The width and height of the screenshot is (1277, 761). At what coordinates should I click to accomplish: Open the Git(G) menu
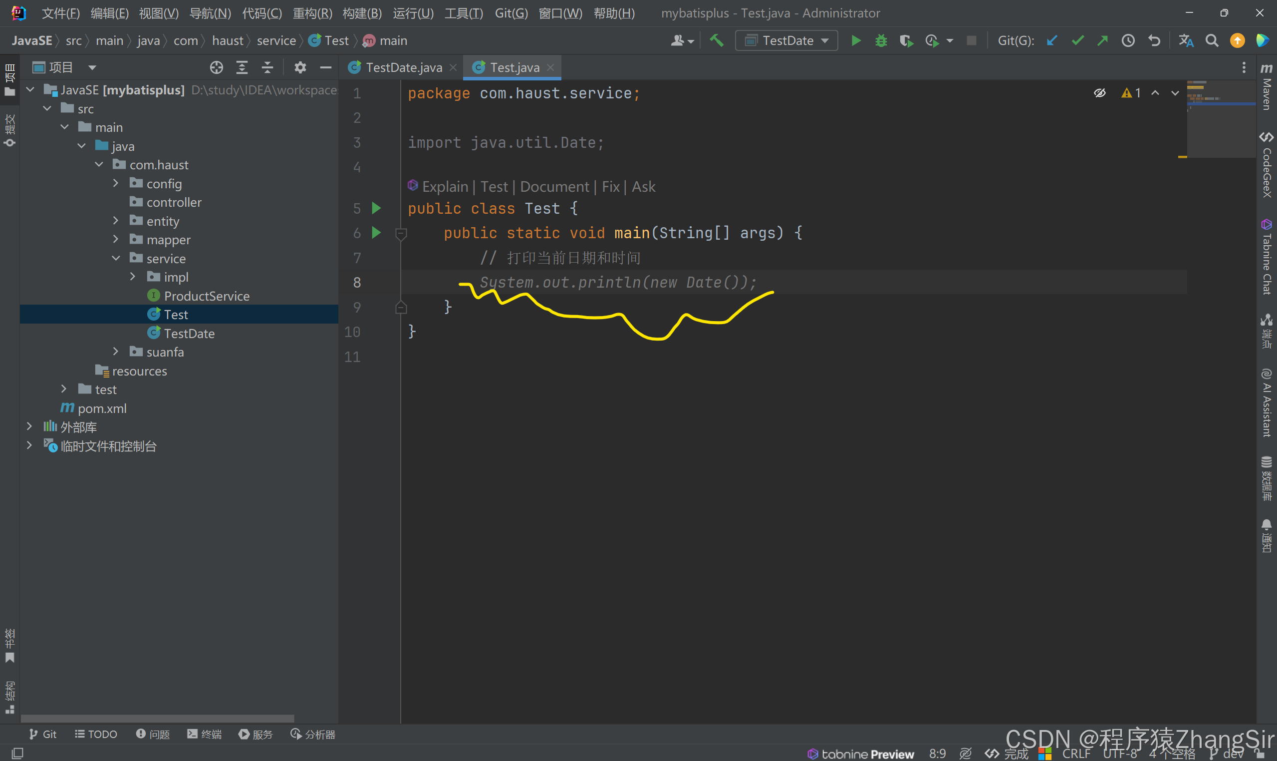[511, 13]
